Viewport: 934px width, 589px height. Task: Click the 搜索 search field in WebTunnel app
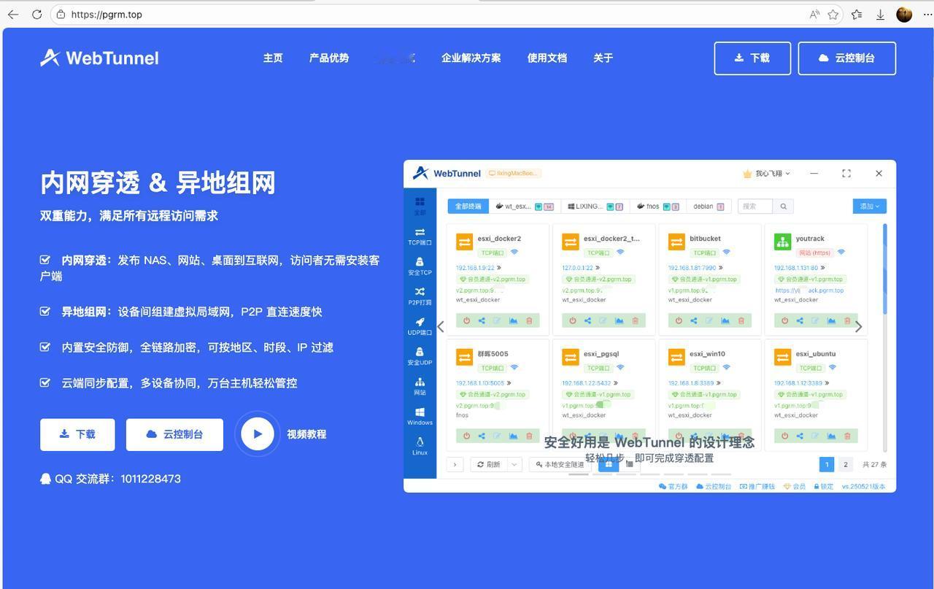pyautogui.click(x=755, y=207)
